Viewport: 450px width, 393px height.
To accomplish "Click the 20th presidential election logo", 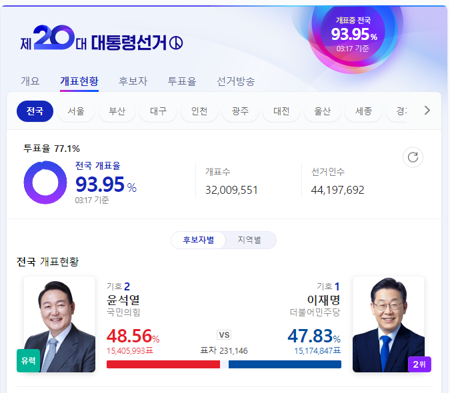I will coord(101,39).
